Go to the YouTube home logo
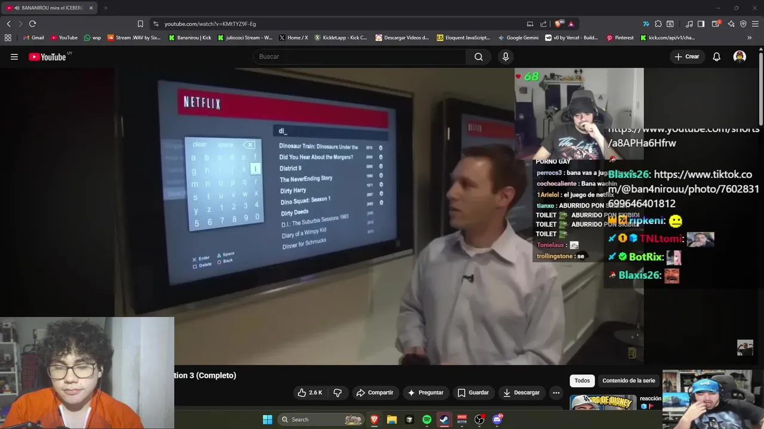 tap(48, 57)
